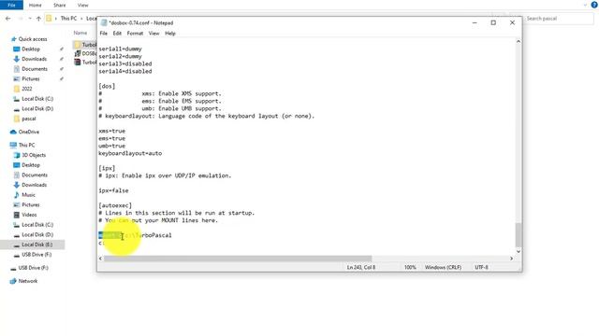Click Explorer up-directory arrow
This screenshot has width=599, height=336.
(38, 19)
